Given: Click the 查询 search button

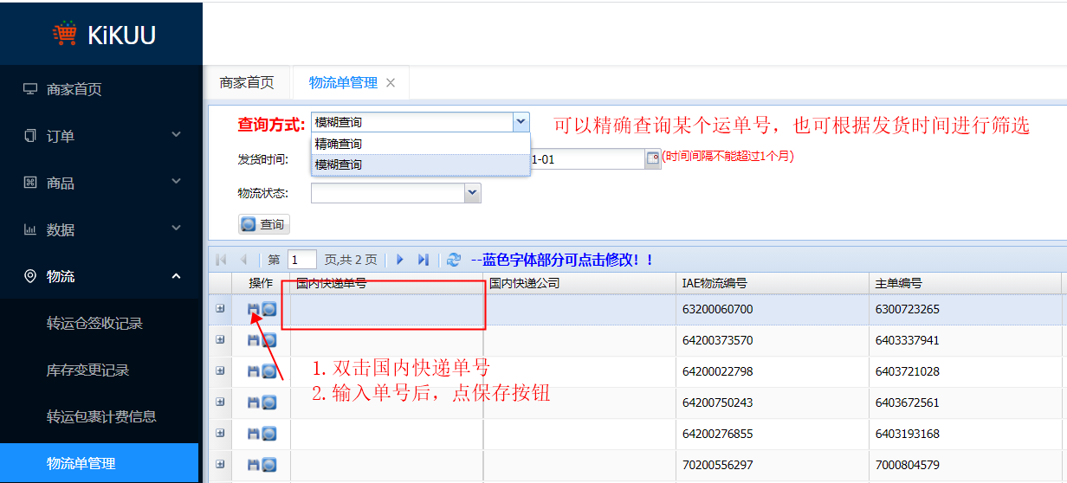Looking at the screenshot, I should [264, 224].
